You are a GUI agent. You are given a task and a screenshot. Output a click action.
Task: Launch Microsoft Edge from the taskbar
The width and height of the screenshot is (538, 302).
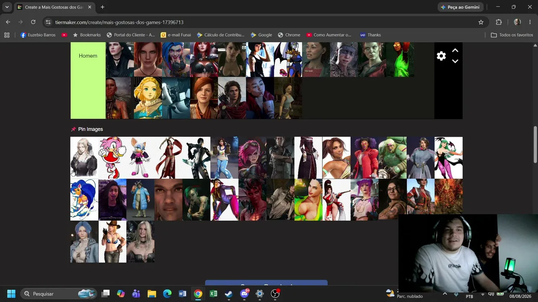click(x=167, y=294)
